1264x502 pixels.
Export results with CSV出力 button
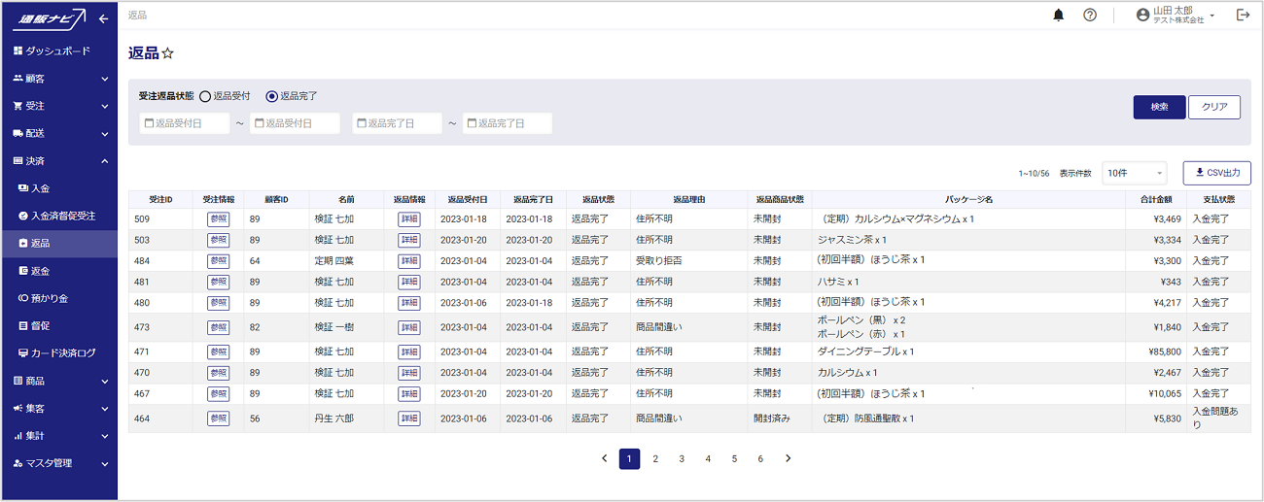point(1216,173)
